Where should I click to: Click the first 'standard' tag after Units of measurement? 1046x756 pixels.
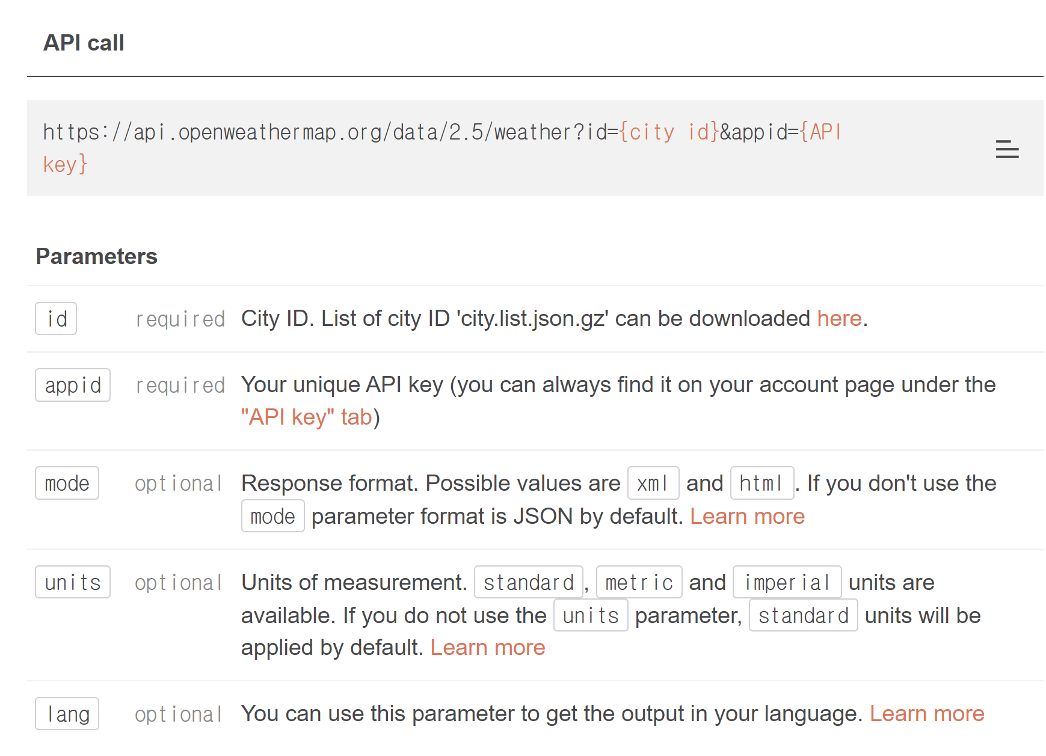[529, 582]
